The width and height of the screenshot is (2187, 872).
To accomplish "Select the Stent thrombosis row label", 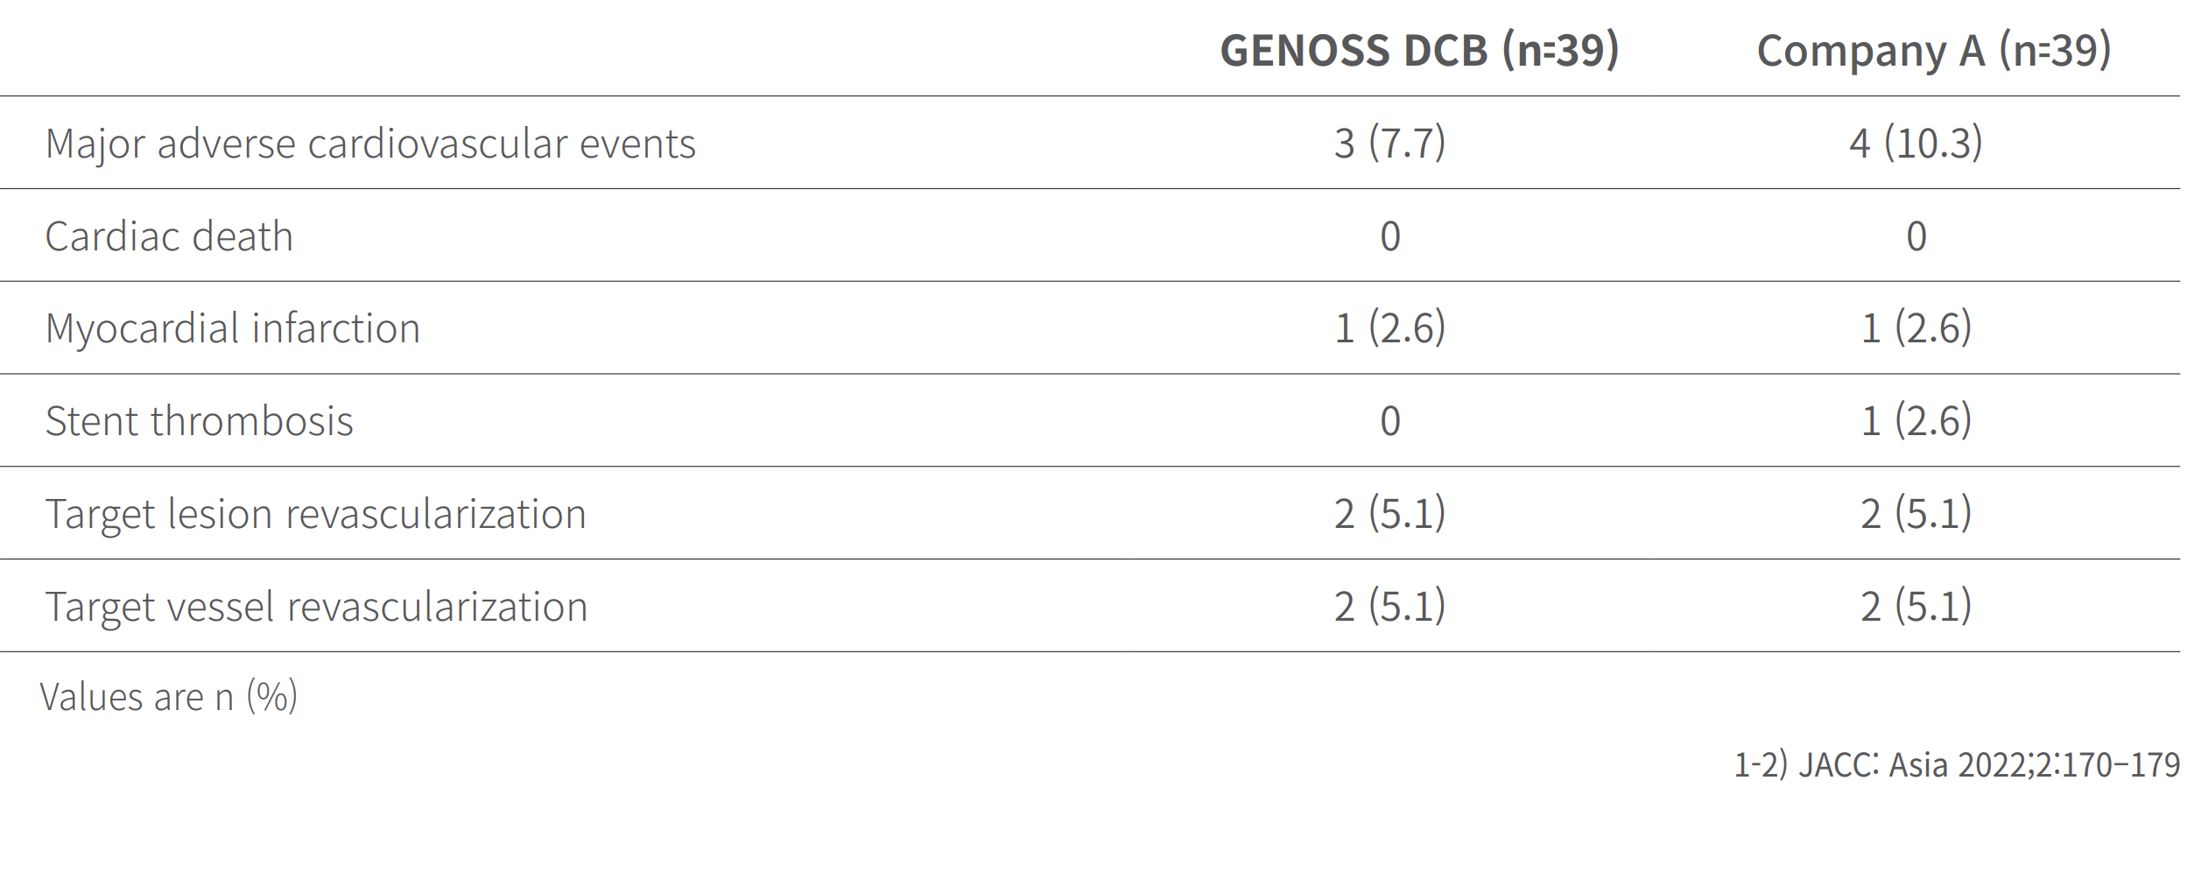I will point(200,421).
